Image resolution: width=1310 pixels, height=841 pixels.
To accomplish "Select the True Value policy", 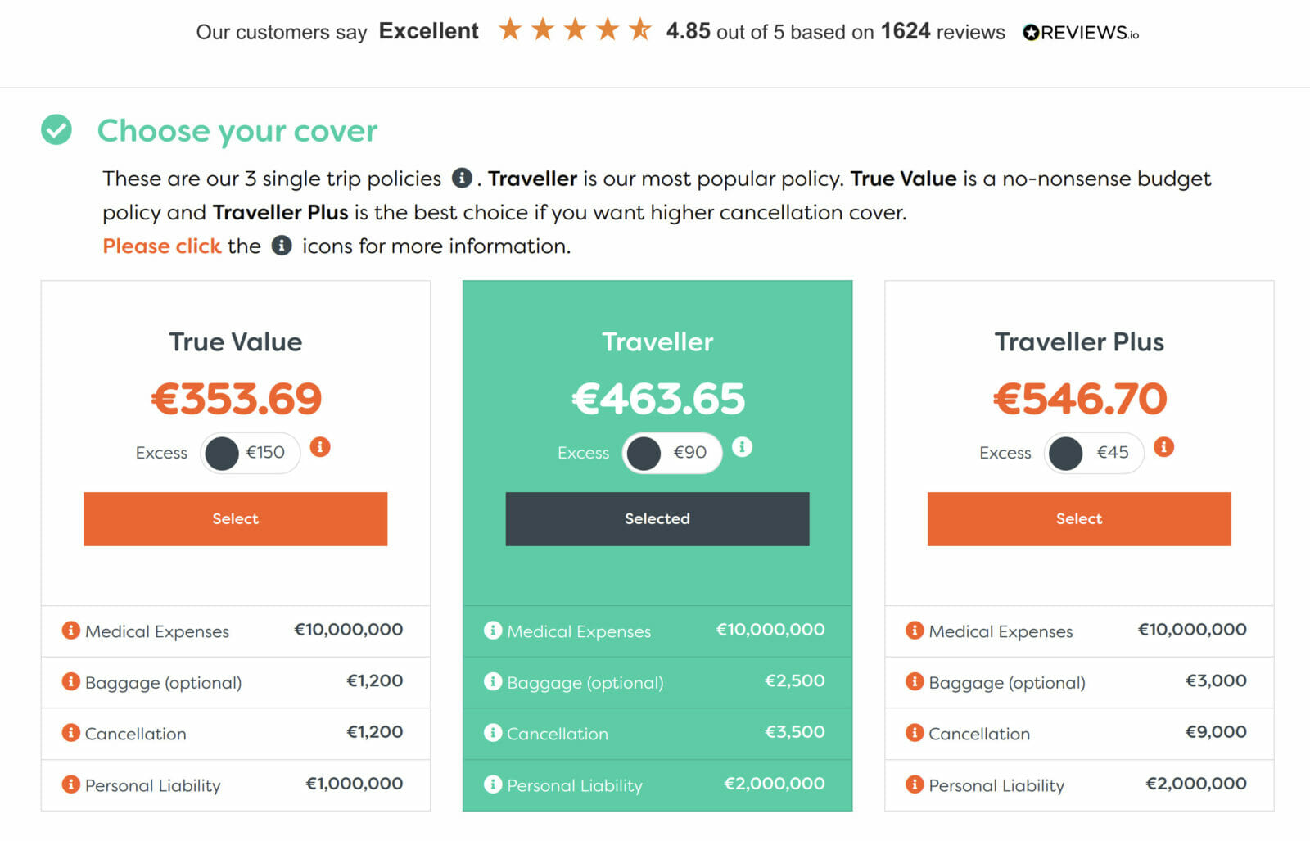I will click(x=235, y=518).
